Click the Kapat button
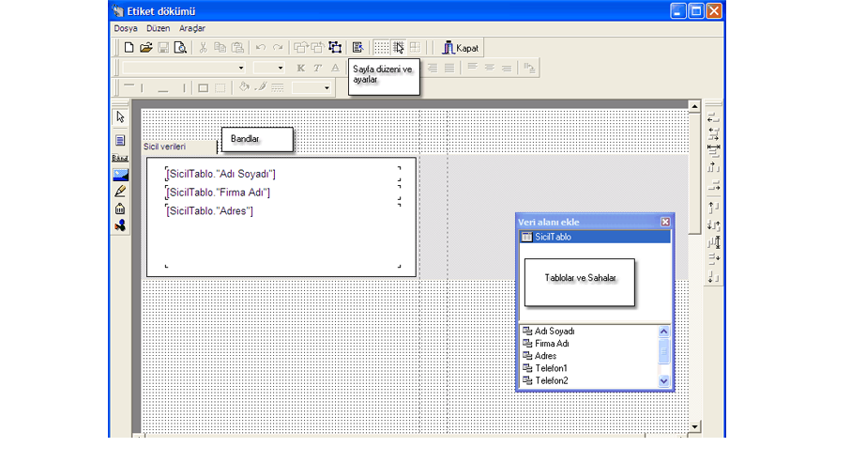Image resolution: width=851 pixels, height=463 pixels. pyautogui.click(x=461, y=47)
